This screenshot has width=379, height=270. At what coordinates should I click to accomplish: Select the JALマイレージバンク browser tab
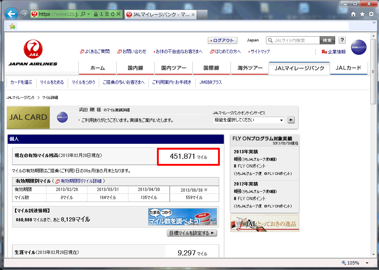tap(161, 15)
